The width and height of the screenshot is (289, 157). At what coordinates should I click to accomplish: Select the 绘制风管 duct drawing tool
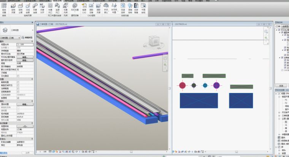[x=13, y=8]
